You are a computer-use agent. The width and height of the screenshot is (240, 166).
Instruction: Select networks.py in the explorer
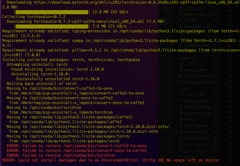tap(194, 38)
